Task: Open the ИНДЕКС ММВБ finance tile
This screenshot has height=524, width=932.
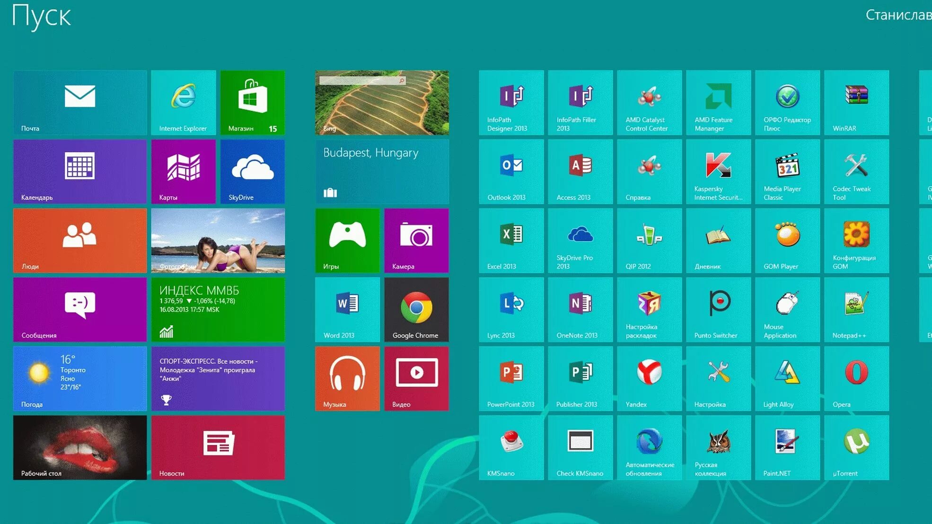Action: pos(218,310)
